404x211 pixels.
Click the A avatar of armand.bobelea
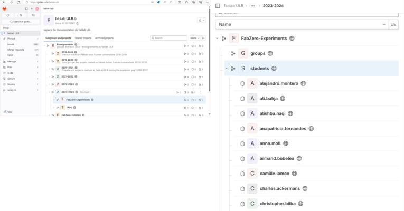(252, 158)
